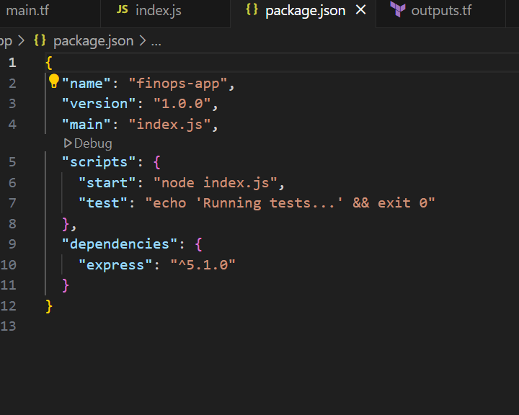This screenshot has width=519, height=415.
Task: Click the braces icon on package.json tab
Action: [x=252, y=10]
